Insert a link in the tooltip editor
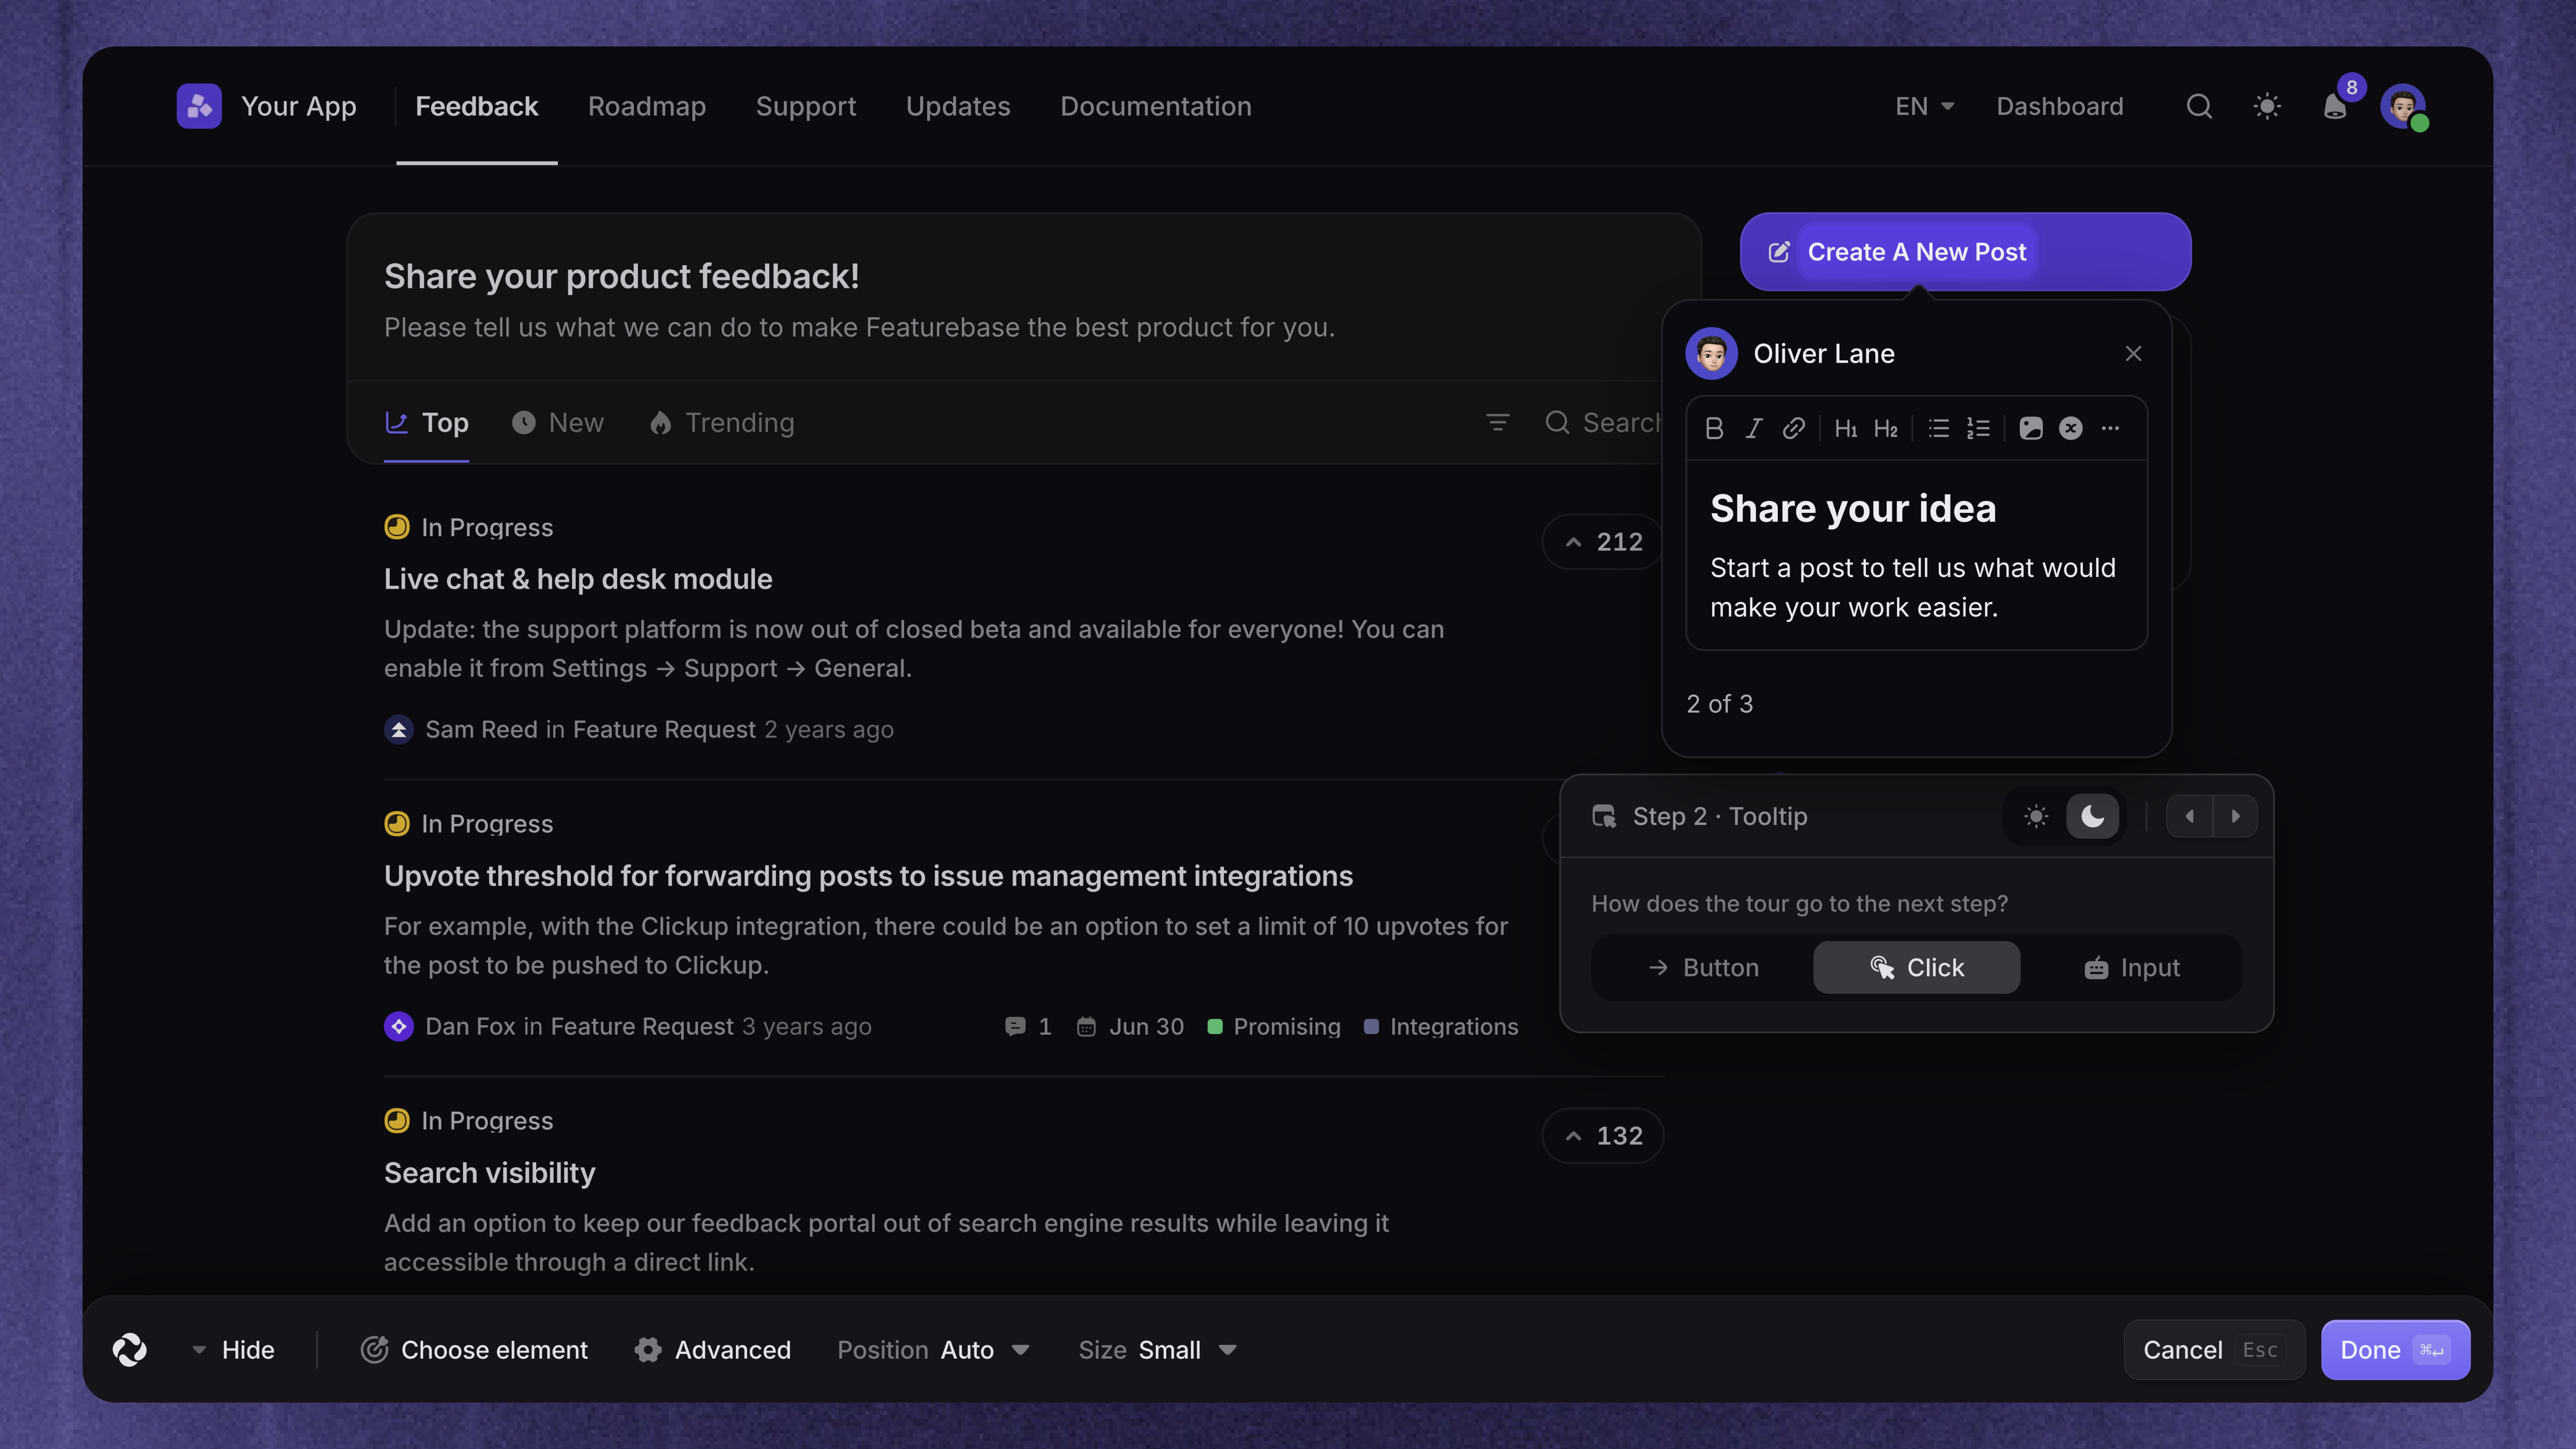The image size is (2576, 1449). pos(1794,428)
